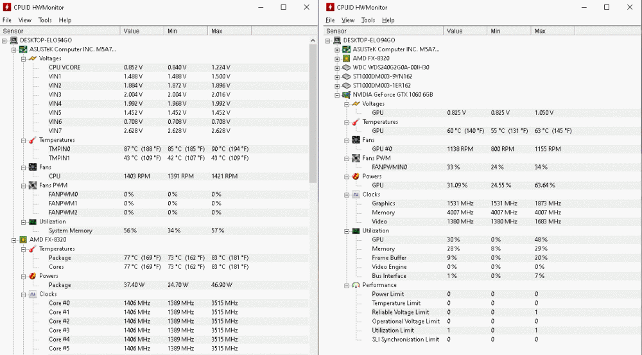The height and width of the screenshot is (355, 642).
Task: Click the ASUSTeK motherboard icon in left window
Action: (22, 49)
